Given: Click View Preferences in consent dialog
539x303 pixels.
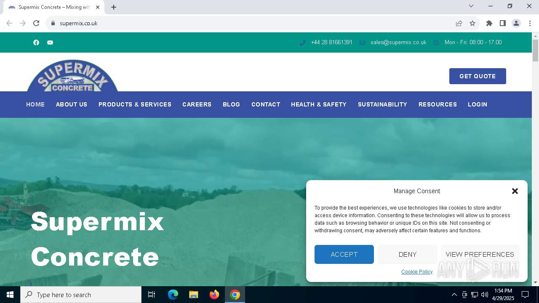Looking at the screenshot, I should click(480, 254).
